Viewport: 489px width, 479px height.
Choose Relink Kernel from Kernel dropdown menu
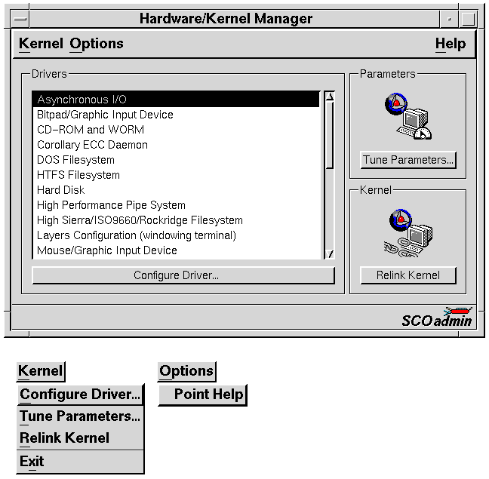(65, 438)
